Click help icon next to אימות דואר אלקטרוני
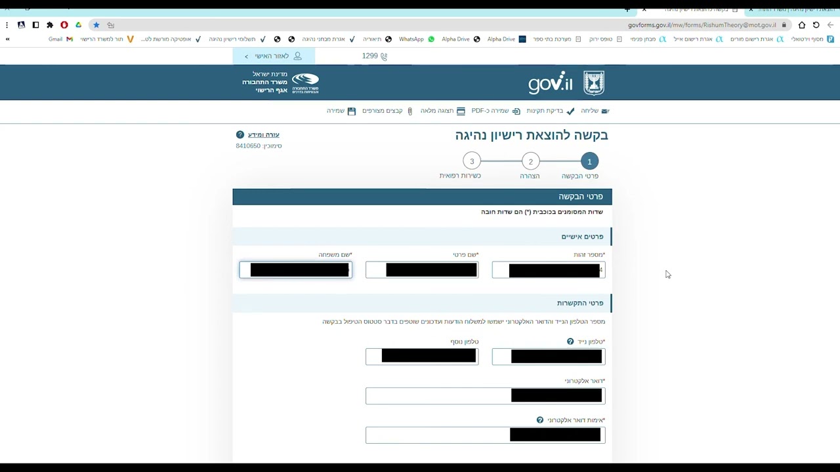The image size is (840, 472). pos(540,420)
